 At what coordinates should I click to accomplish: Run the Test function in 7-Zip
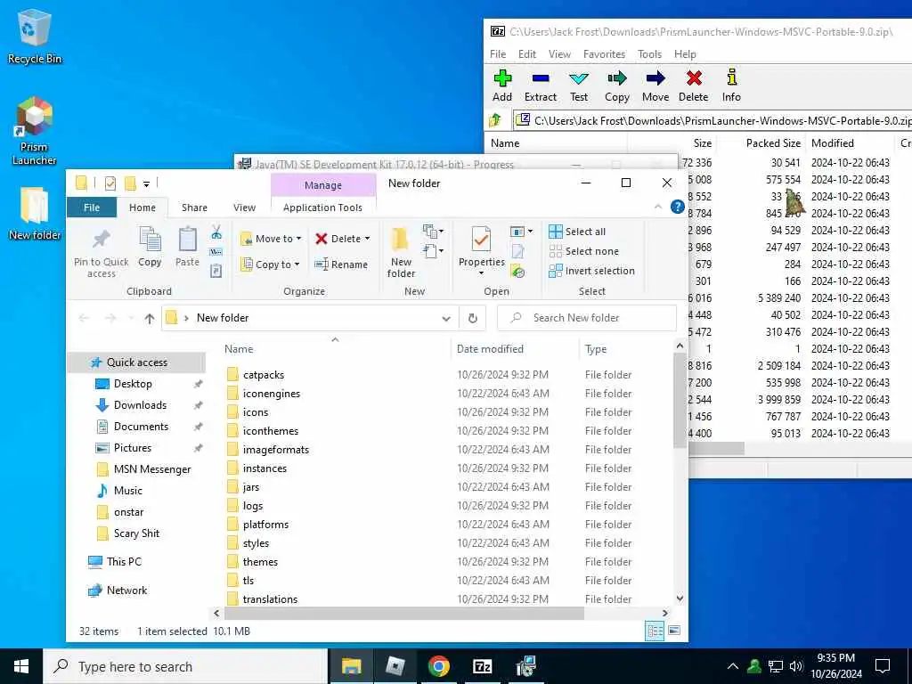pyautogui.click(x=579, y=86)
